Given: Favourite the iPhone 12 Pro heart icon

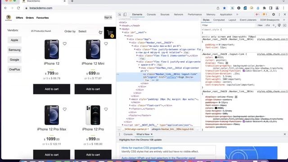Looking at the screenshot, I should (x=106, y=109).
